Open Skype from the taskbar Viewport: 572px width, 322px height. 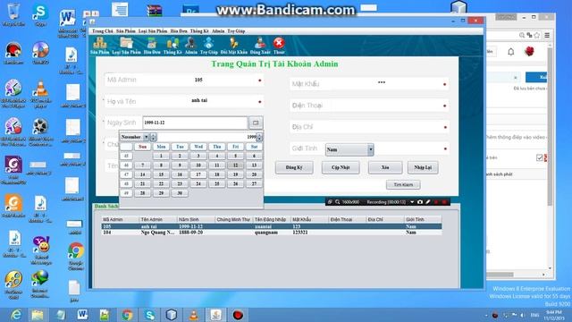149,315
